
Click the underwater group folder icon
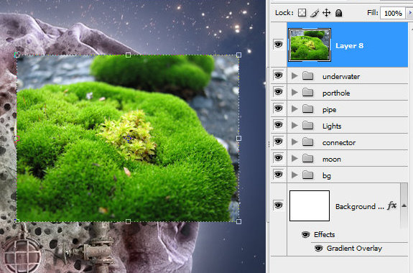[x=307, y=76]
